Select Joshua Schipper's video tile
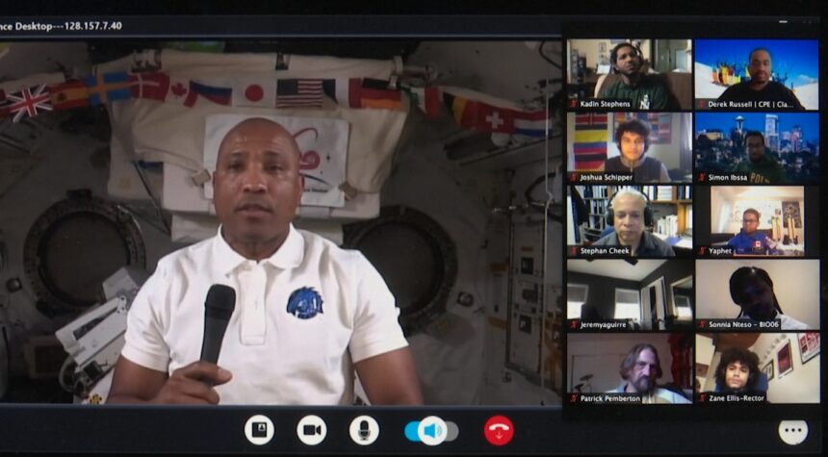828x457 pixels. tap(629, 142)
